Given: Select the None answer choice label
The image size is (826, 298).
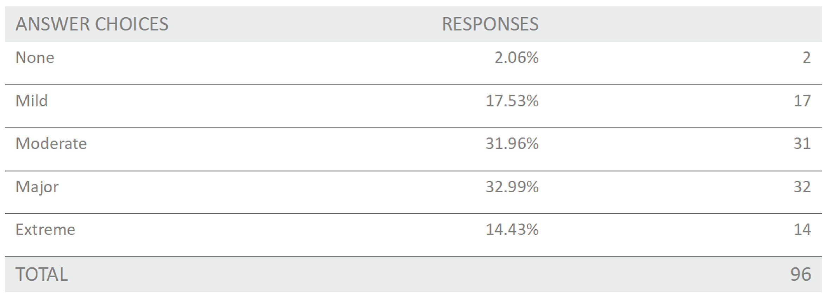Looking at the screenshot, I should 35,58.
